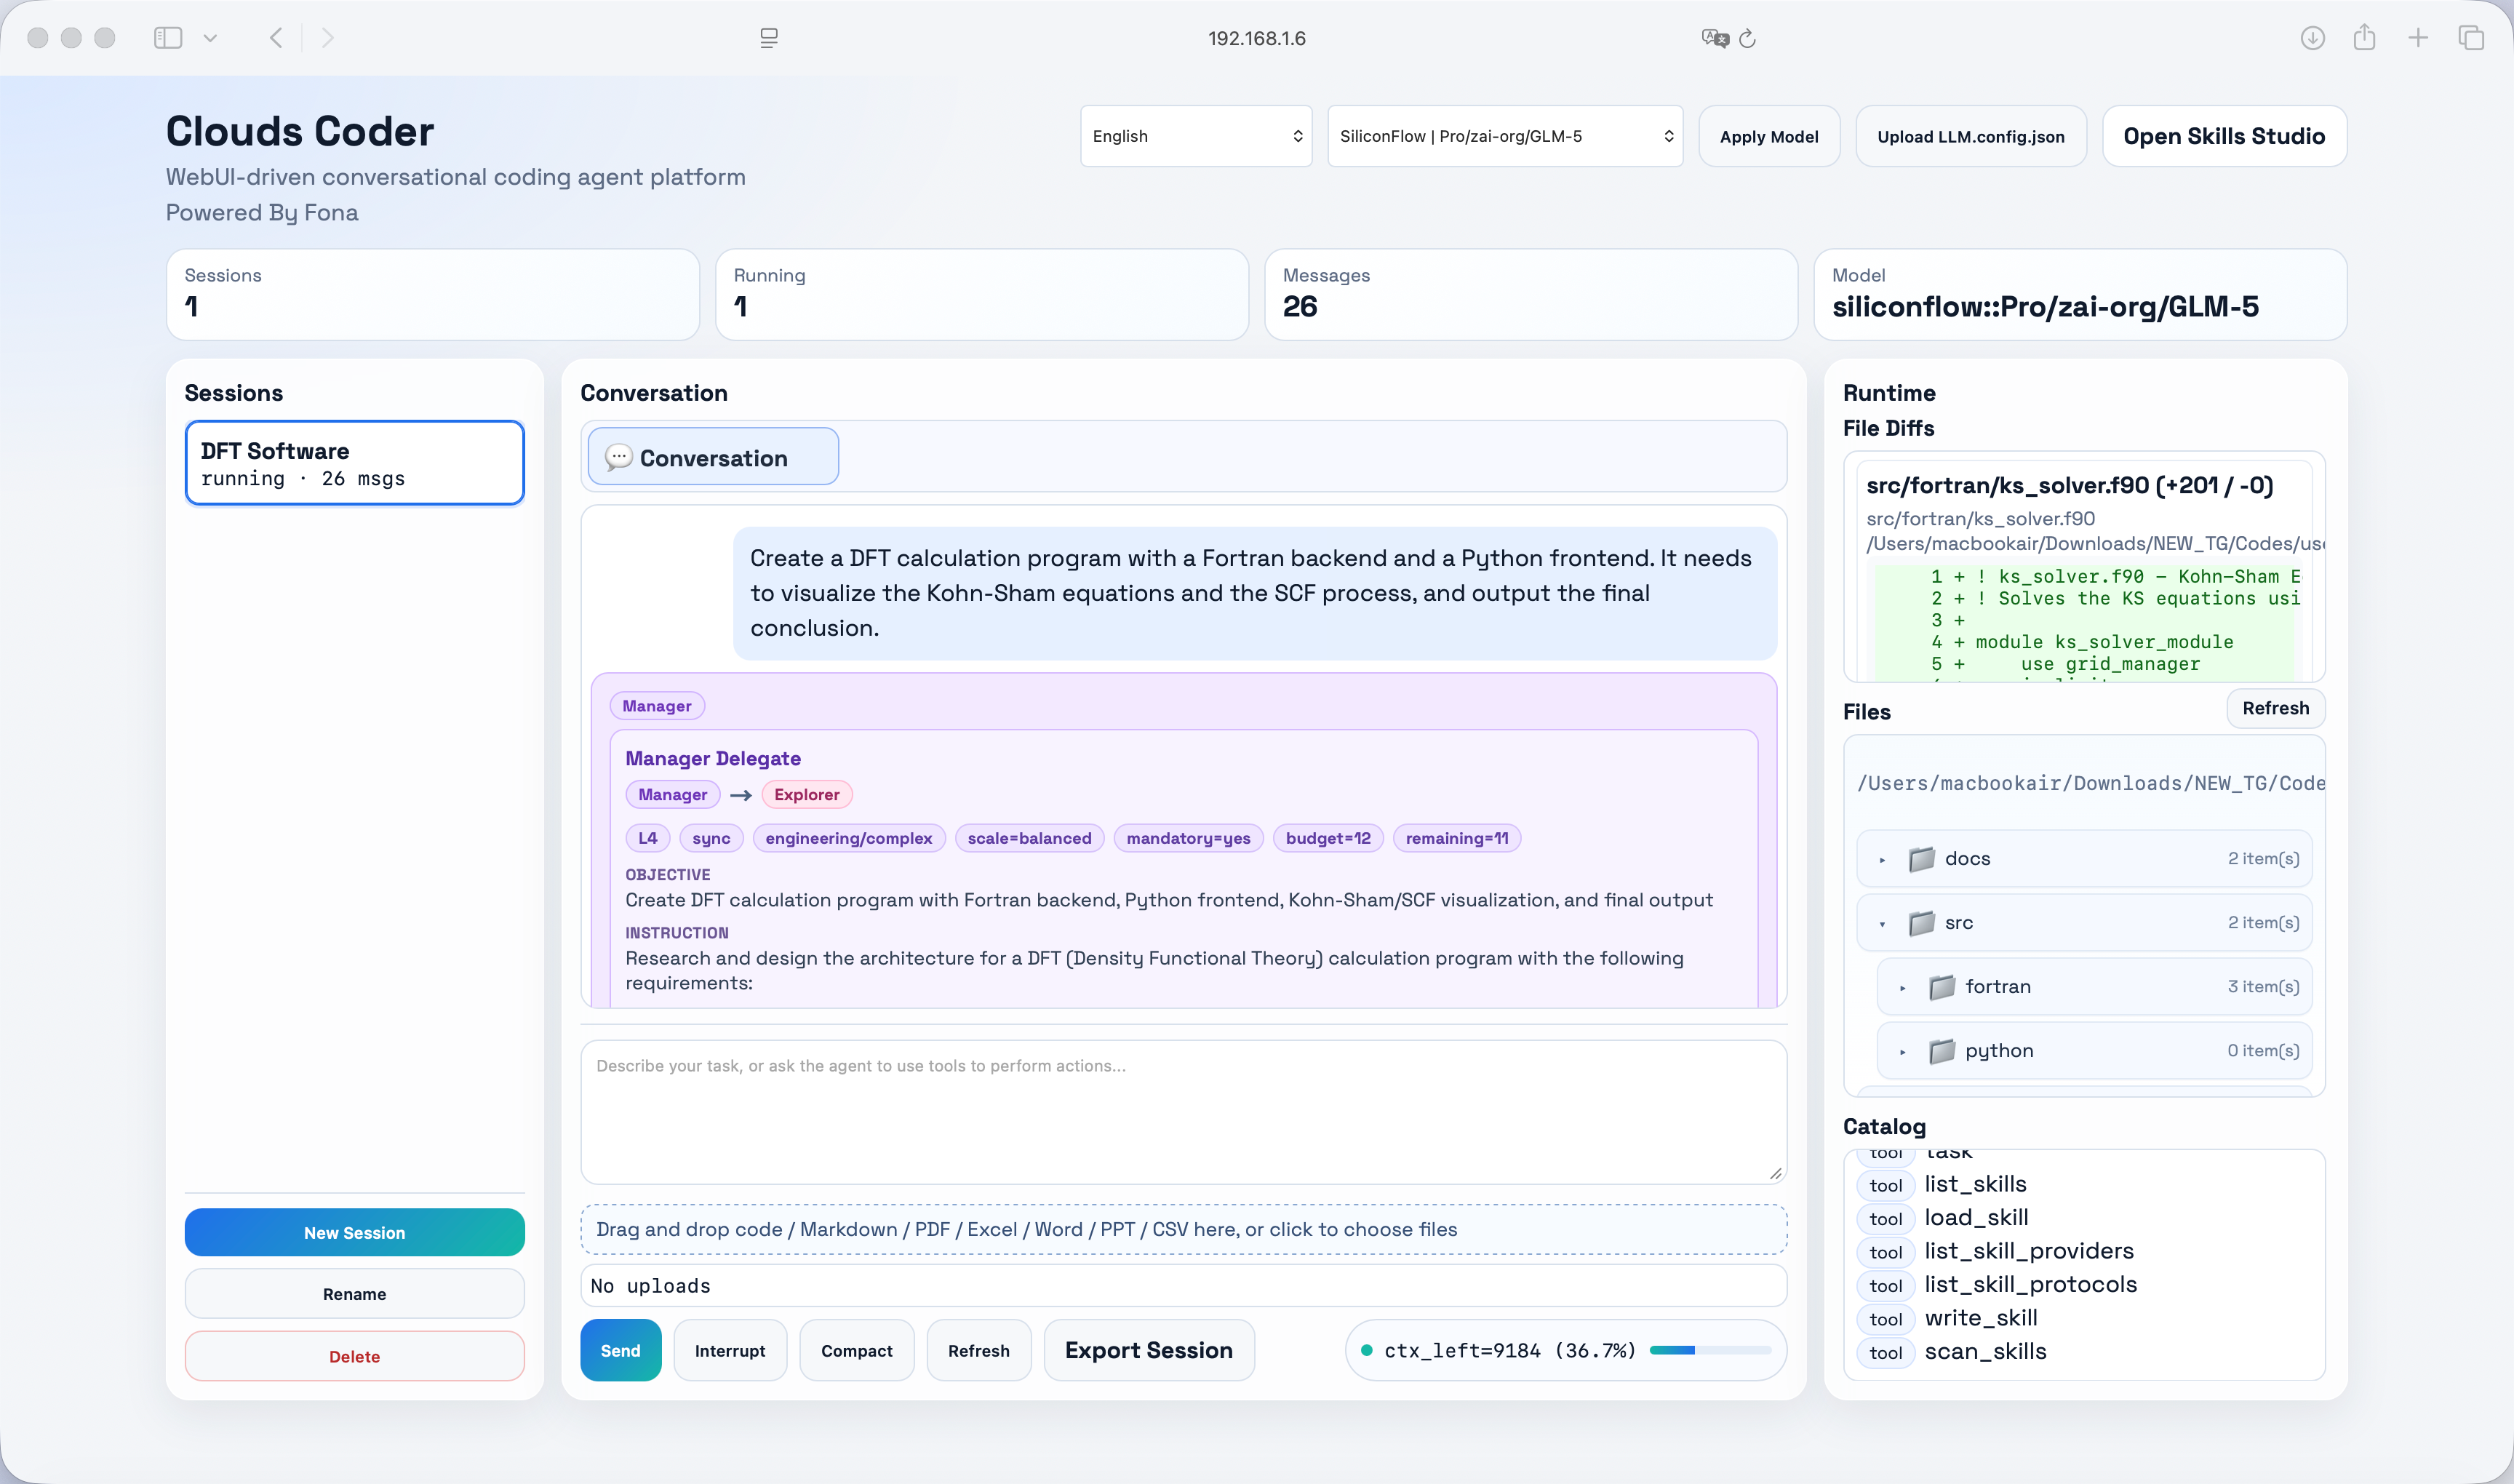Switch to the Conversation tab
The image size is (2514, 1484).
pos(713,457)
